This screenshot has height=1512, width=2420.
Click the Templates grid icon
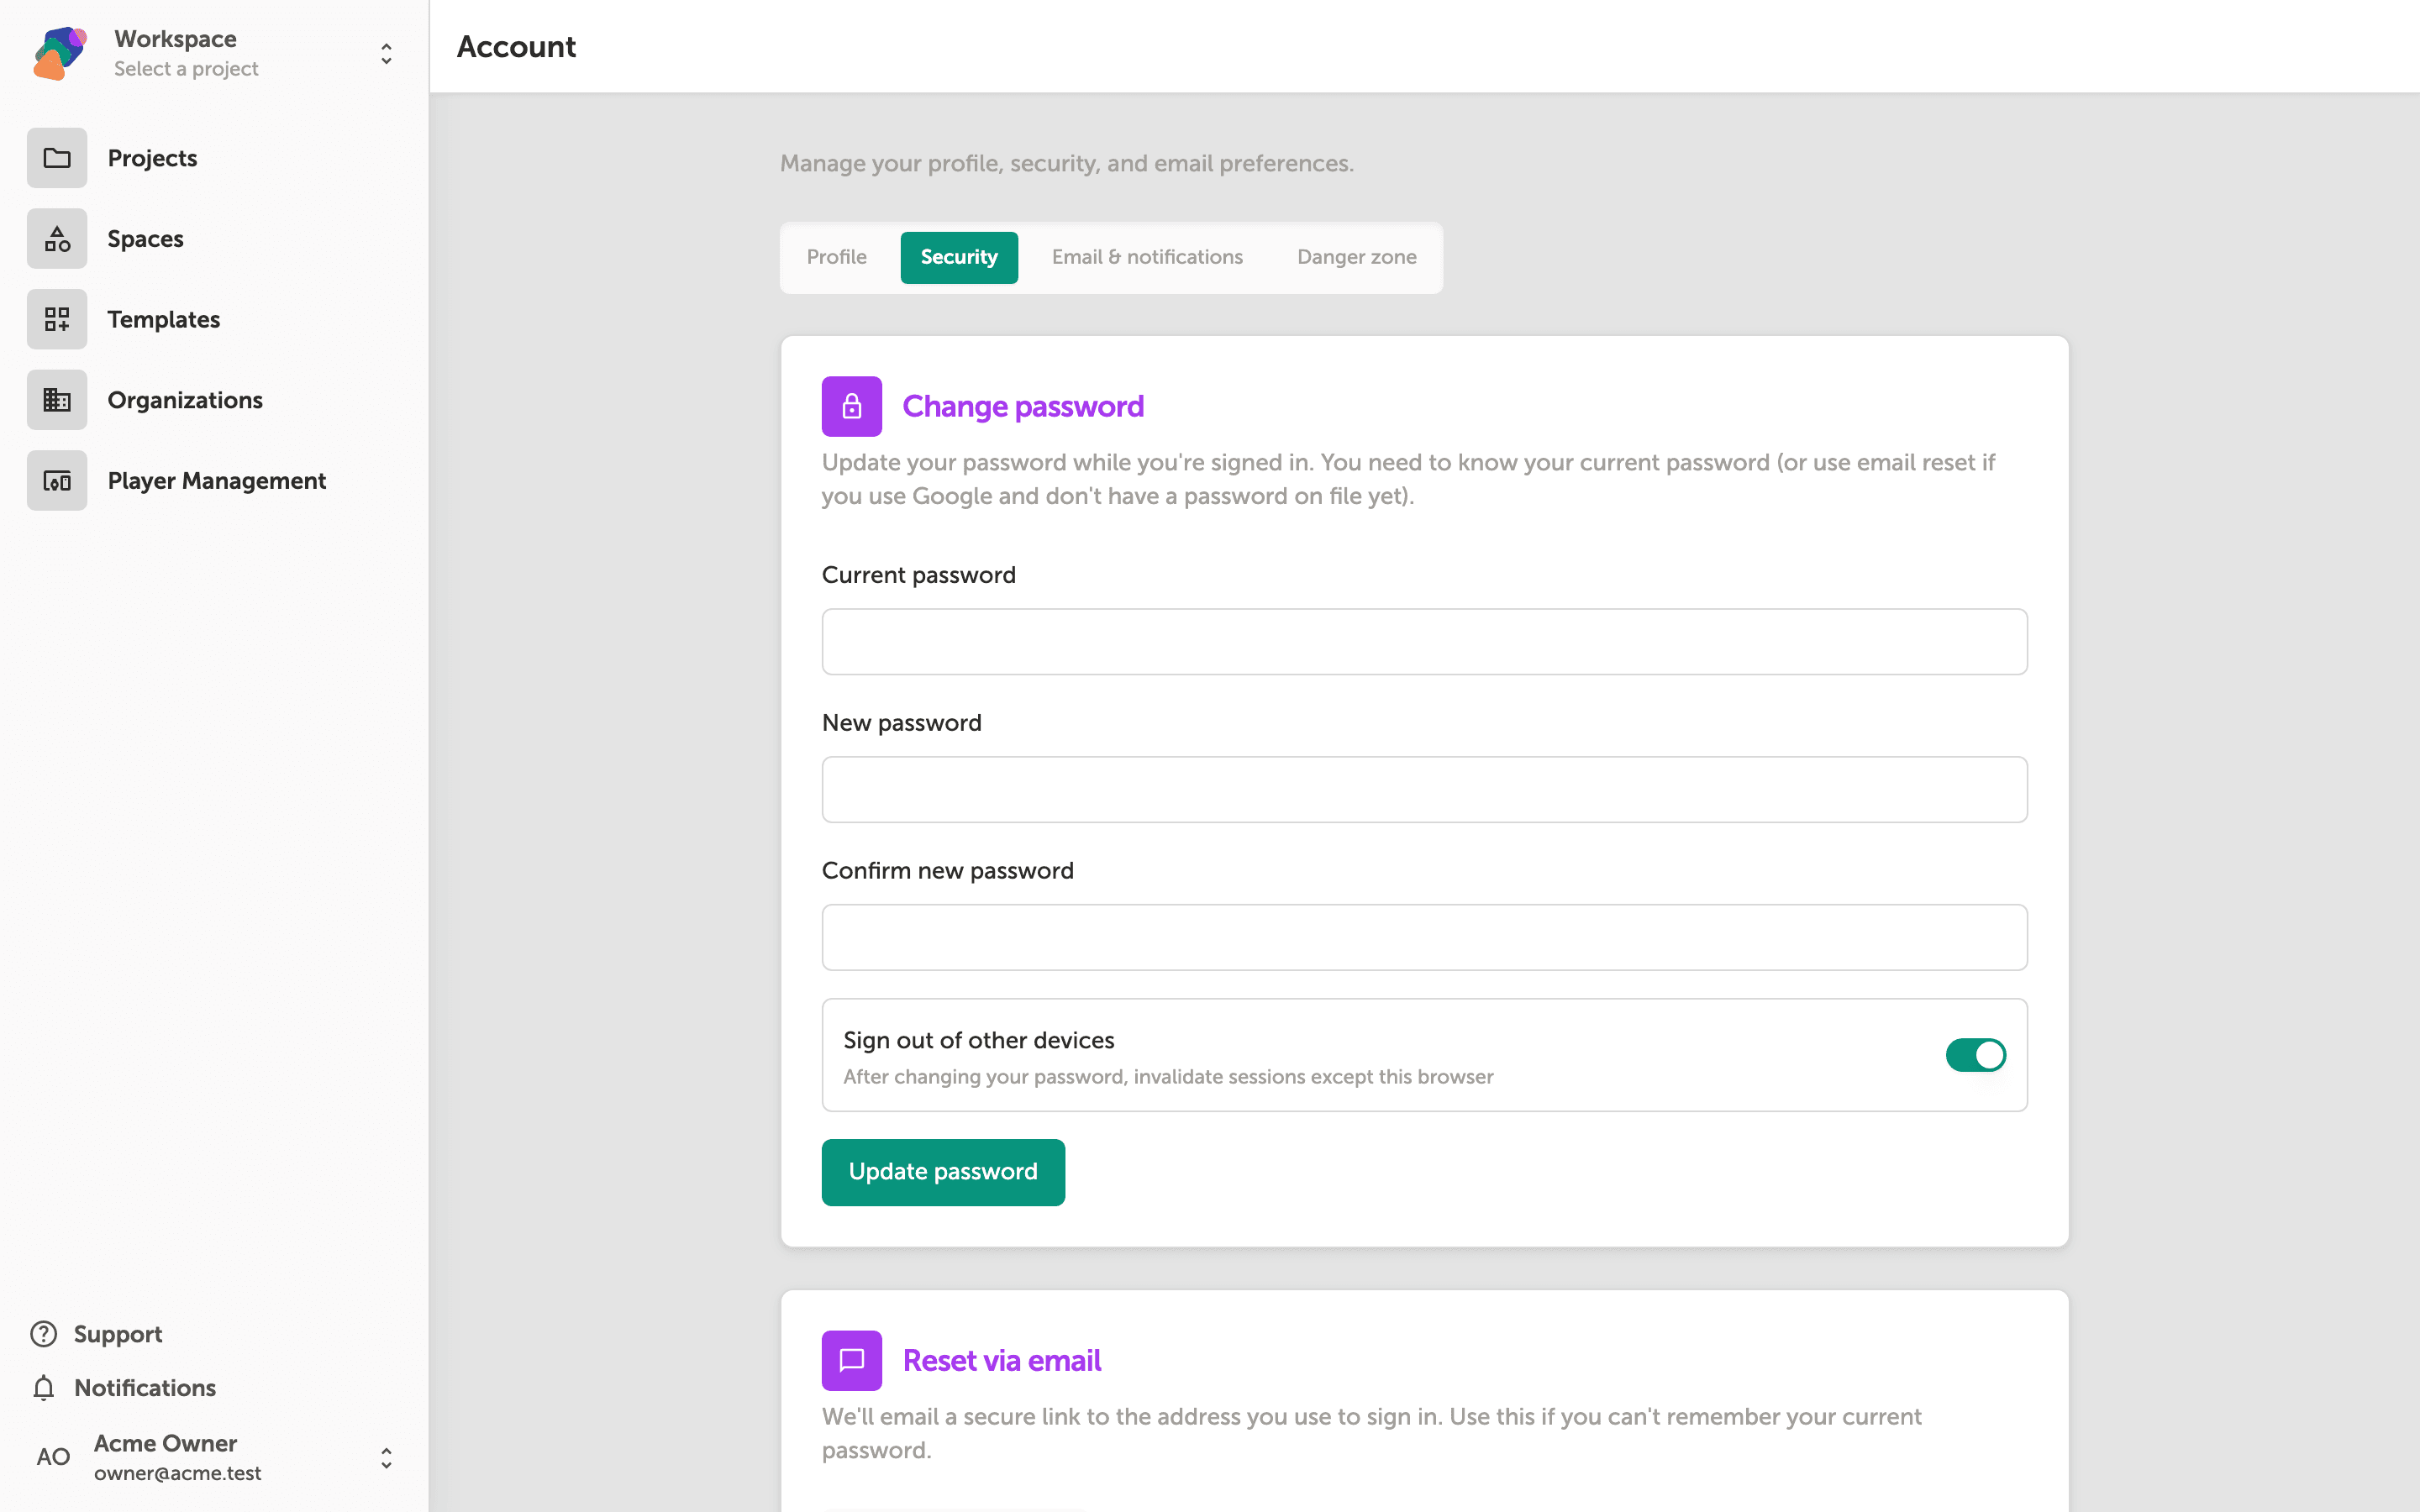57,319
